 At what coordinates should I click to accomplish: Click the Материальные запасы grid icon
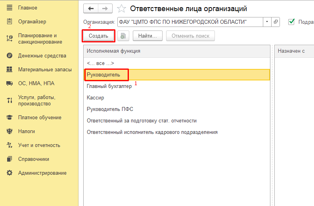[10, 69]
